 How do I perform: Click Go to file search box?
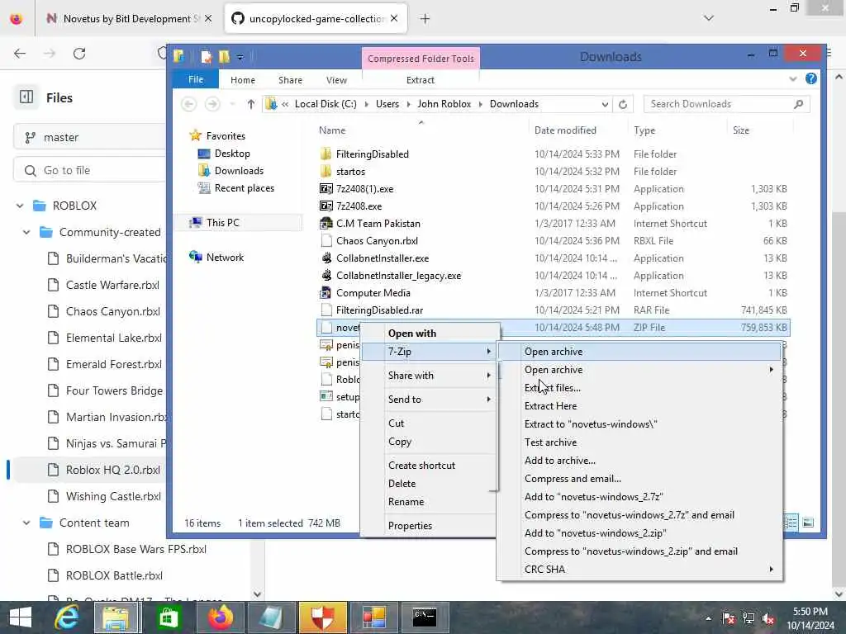(89, 170)
